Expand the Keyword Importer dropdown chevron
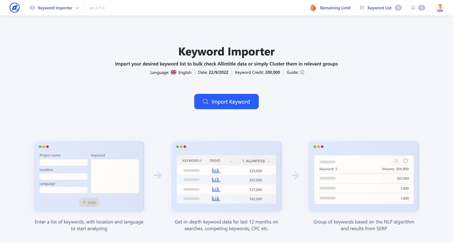Image resolution: width=453 pixels, height=243 pixels. (77, 8)
